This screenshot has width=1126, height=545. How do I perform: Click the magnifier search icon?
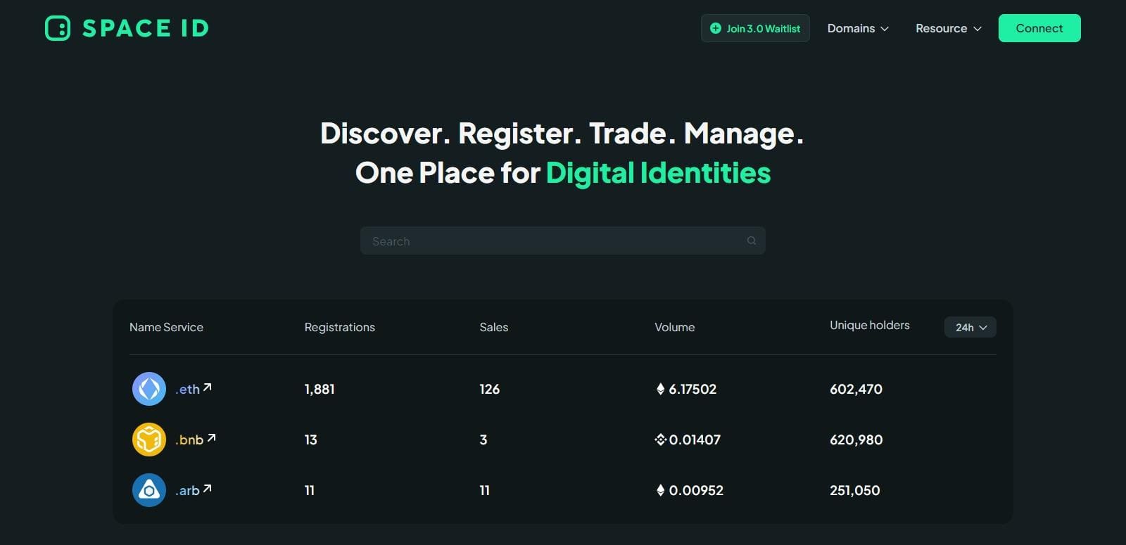click(x=752, y=241)
